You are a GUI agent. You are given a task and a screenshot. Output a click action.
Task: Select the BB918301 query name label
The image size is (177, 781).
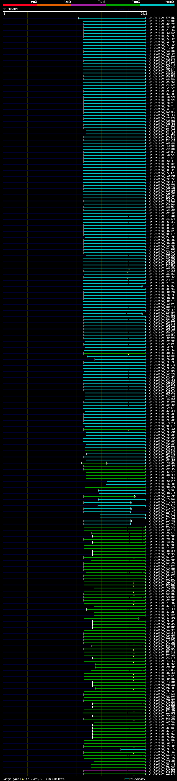point(10,9)
